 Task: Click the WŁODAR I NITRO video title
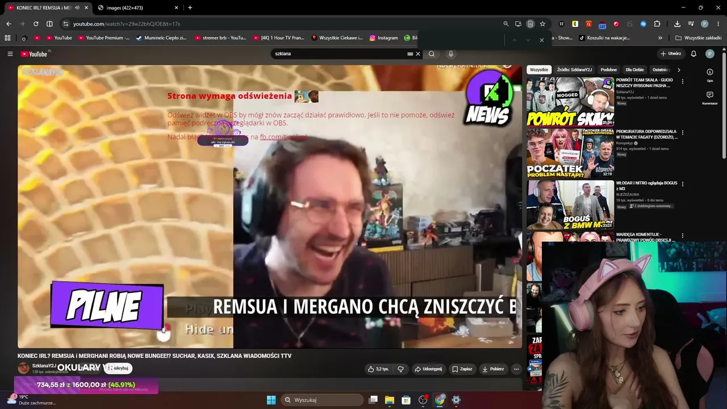[x=646, y=186]
